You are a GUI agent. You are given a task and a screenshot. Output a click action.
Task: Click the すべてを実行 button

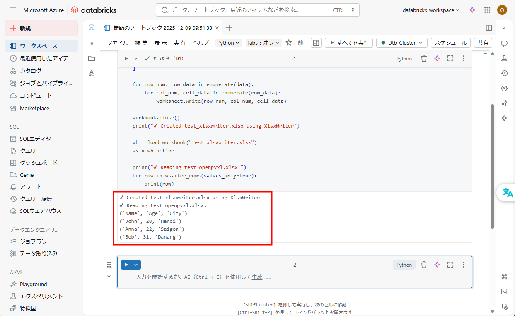349,43
